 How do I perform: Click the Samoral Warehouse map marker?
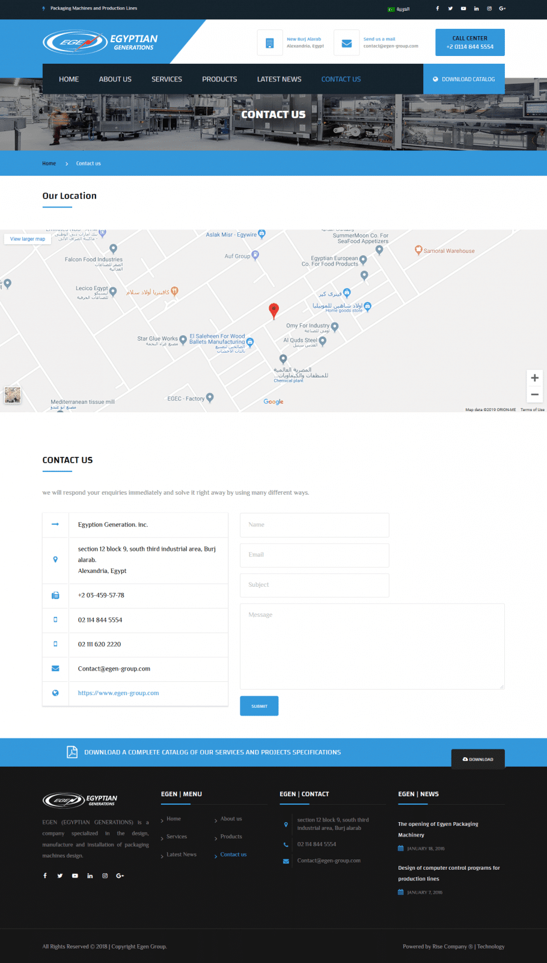tap(418, 250)
